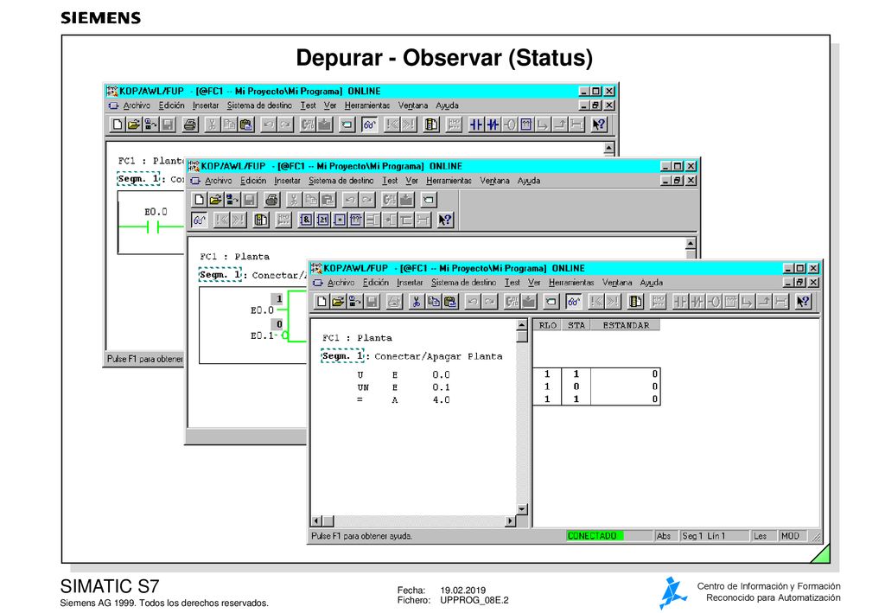Click Paste icon in the front AWL window
The image size is (885, 613).
pyautogui.click(x=449, y=302)
